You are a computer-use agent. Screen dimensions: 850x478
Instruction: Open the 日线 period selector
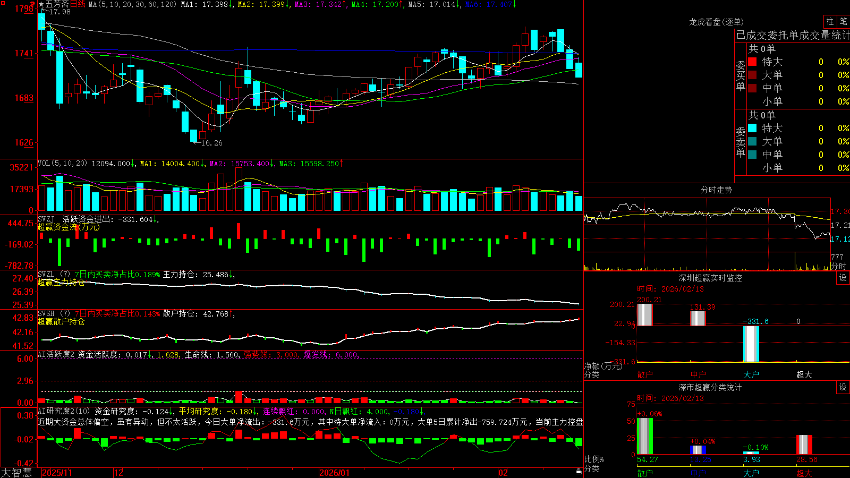tap(78, 4)
